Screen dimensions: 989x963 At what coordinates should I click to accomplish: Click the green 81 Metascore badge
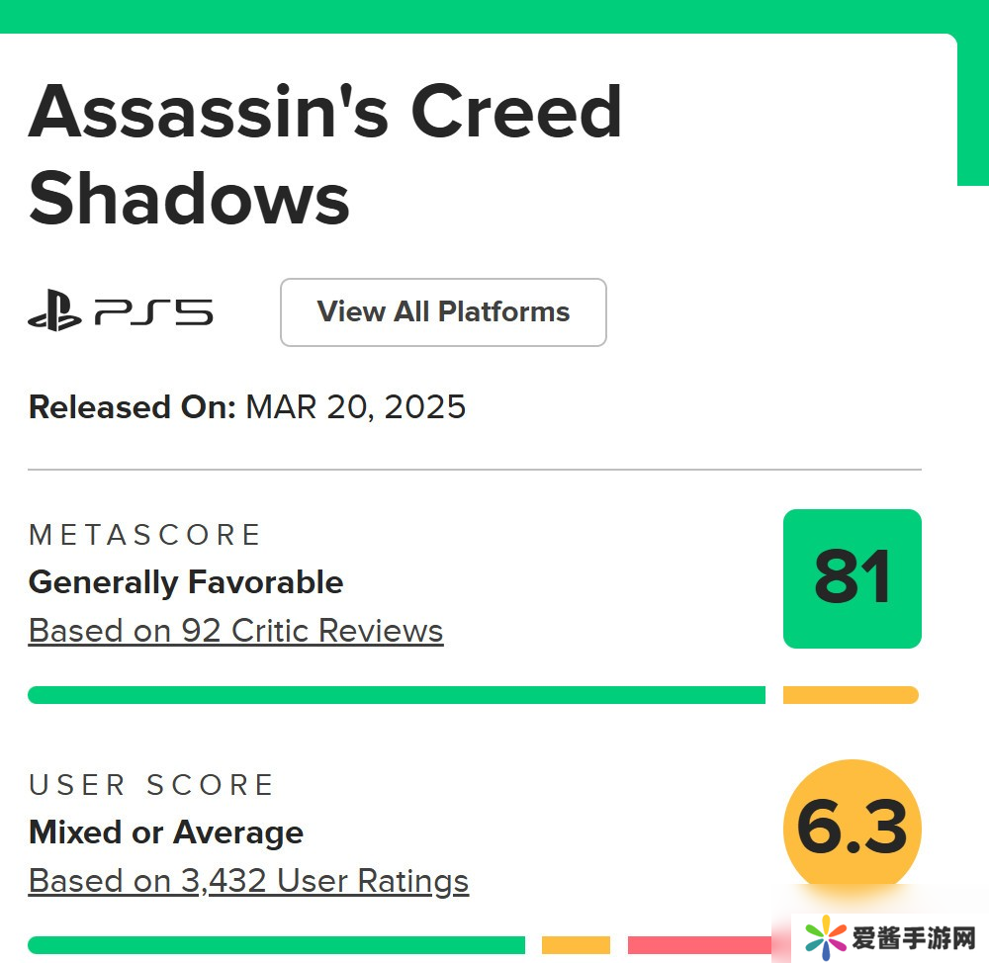pyautogui.click(x=852, y=578)
